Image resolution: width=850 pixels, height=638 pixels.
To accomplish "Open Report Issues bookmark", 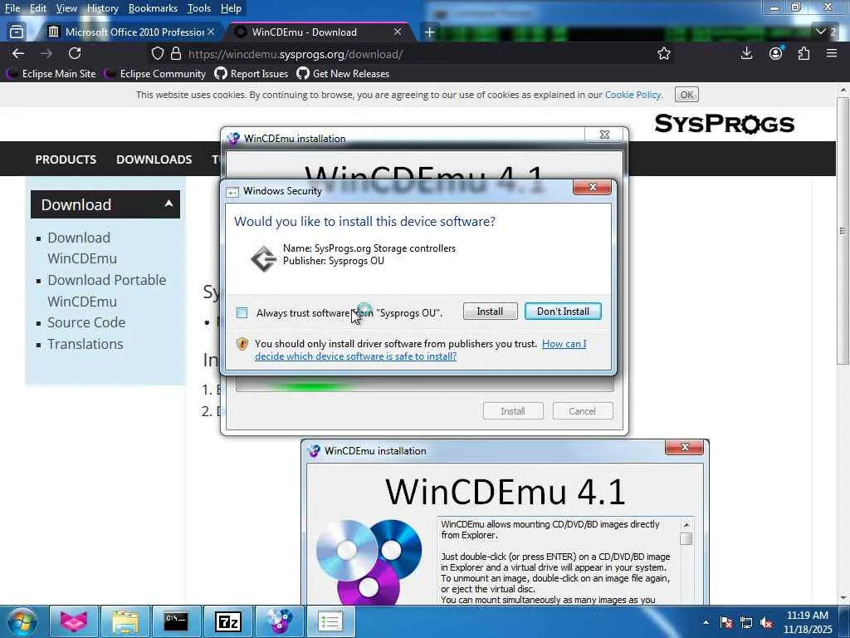I will pos(252,74).
